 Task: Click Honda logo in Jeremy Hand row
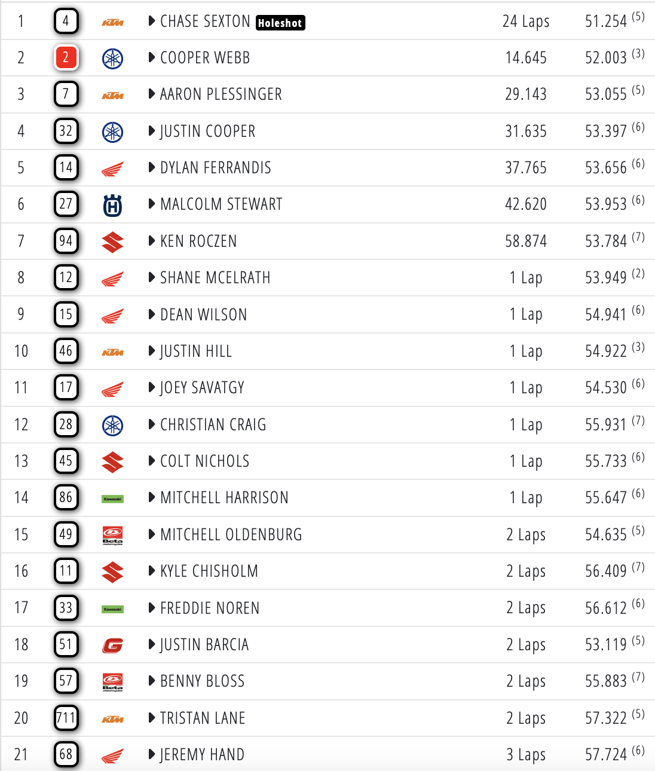(x=112, y=755)
